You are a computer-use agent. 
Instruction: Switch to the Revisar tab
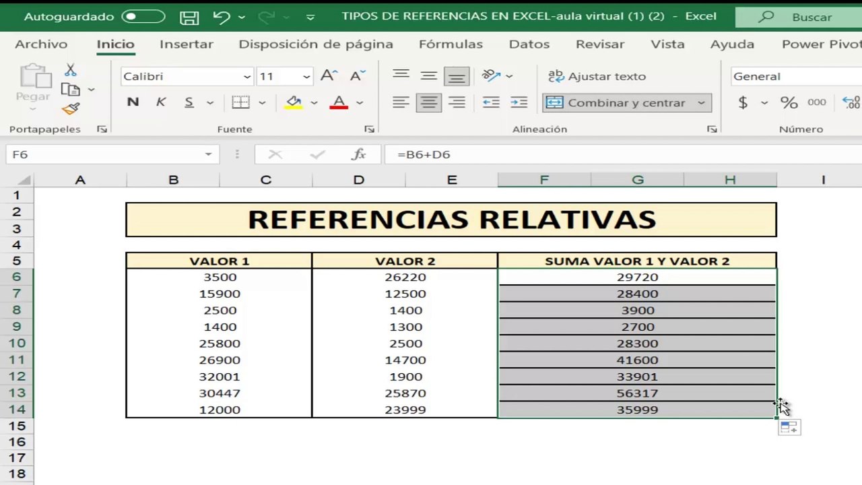(x=600, y=44)
